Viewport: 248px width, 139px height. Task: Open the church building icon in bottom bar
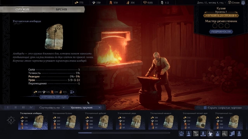189,133
